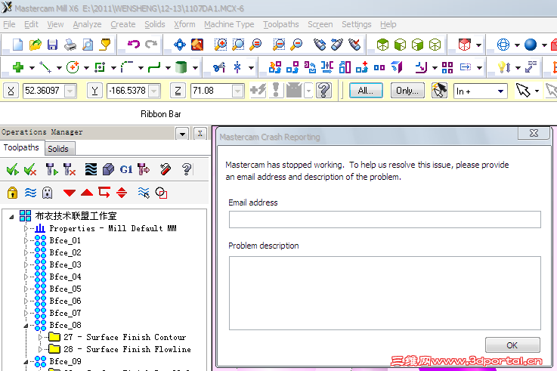
Task: Toggle locking on selected operations padlock
Action: (12, 193)
